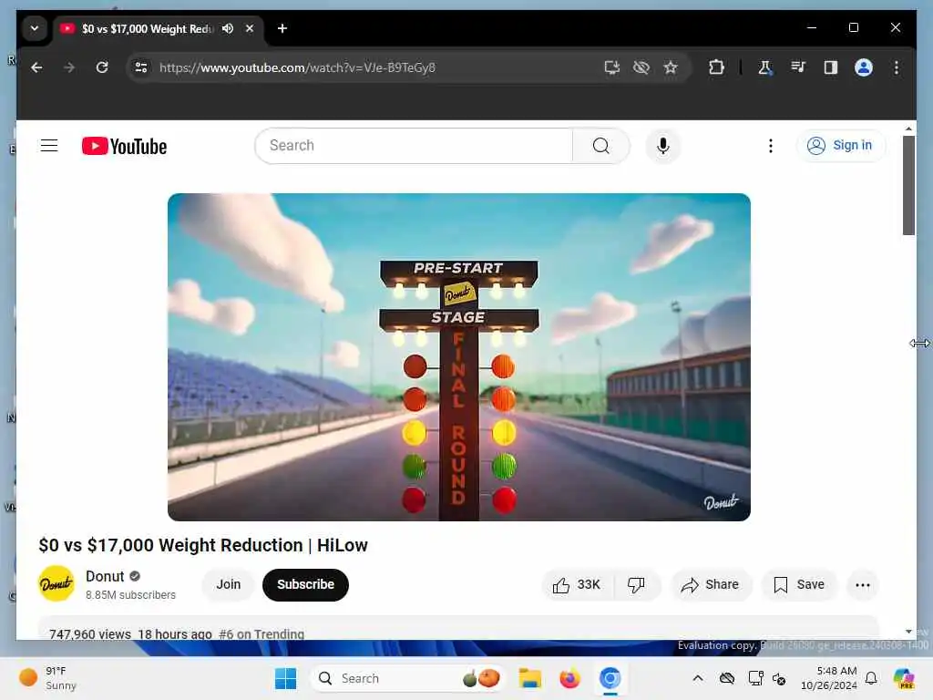
Task: Open Chrome Labs flask icon
Action: pyautogui.click(x=764, y=67)
